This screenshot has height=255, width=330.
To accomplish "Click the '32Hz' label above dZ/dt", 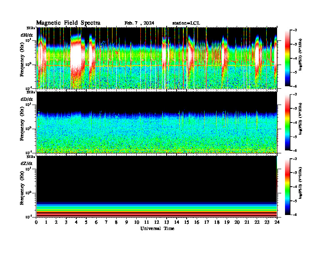I will click(31, 157).
